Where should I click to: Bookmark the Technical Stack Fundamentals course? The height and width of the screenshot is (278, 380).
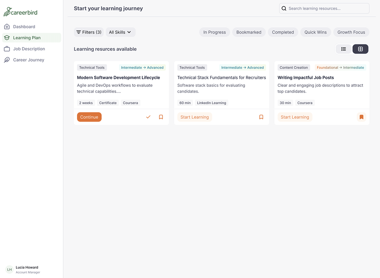261,117
